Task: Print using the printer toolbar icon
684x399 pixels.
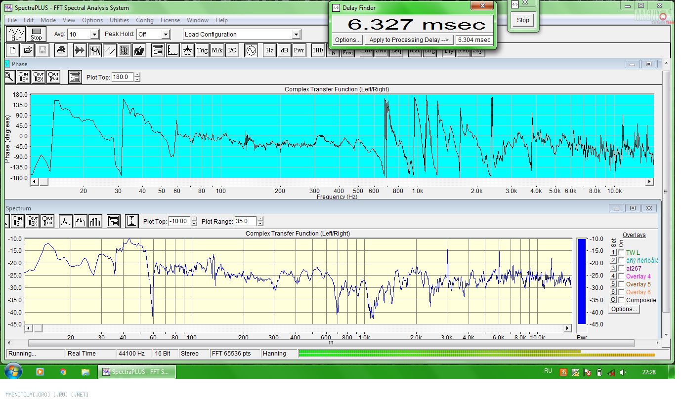Action: point(61,50)
